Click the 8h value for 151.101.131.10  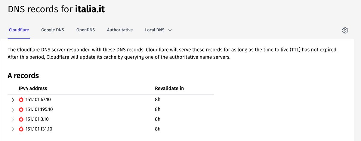coord(158,129)
